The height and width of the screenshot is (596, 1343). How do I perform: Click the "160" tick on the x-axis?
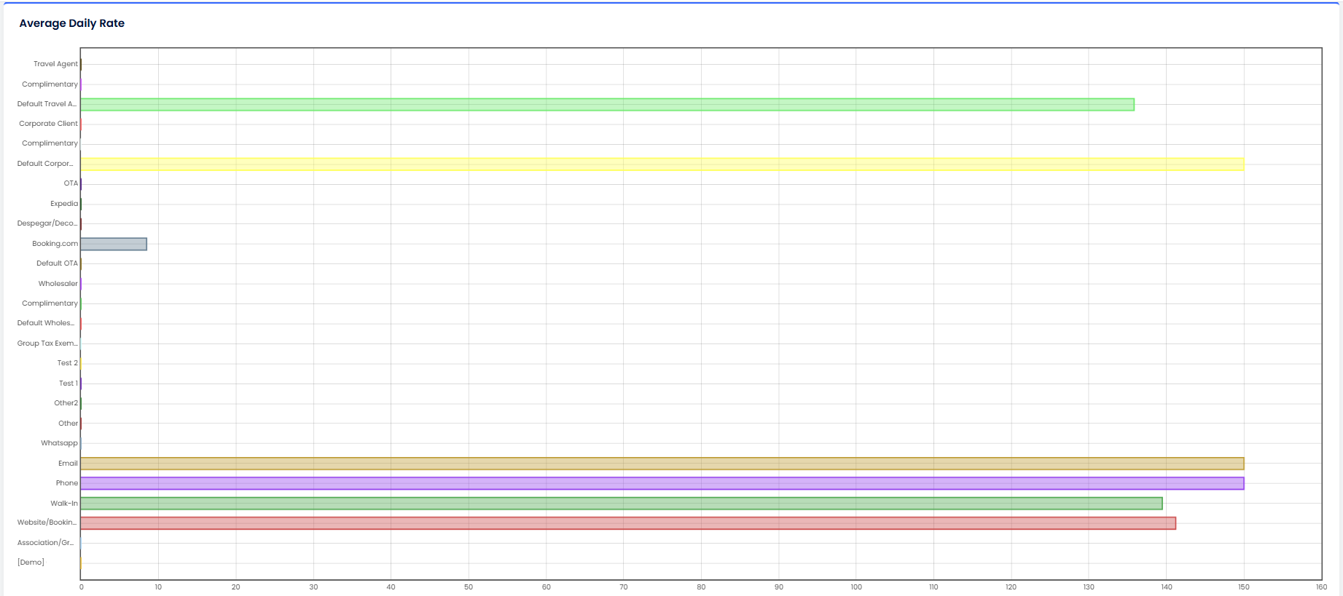1321,587
